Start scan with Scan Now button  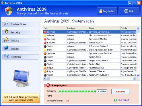click(102, 91)
